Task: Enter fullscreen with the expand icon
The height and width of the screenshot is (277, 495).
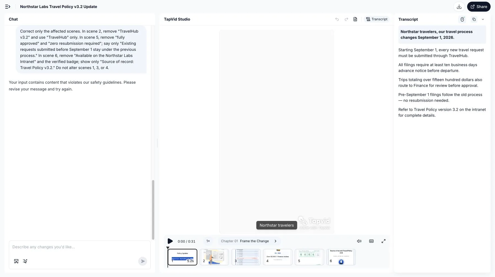Action: click(384, 241)
